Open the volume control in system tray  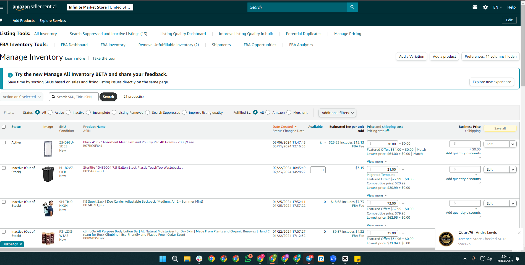489,259
